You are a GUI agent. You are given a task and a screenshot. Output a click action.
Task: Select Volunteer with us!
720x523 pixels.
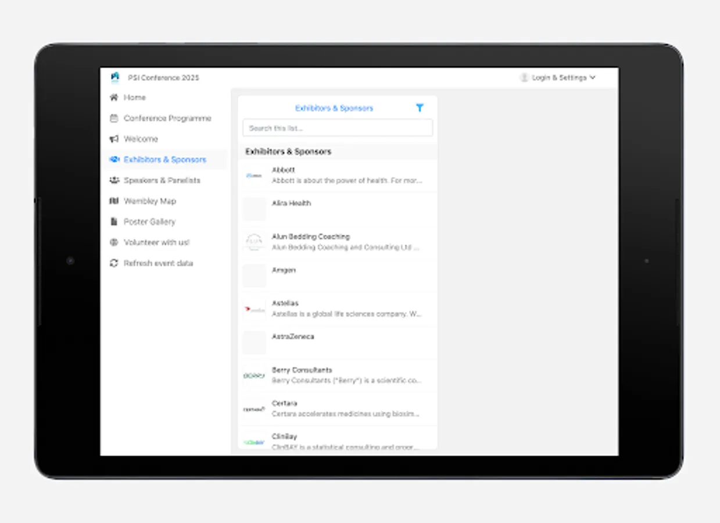[x=157, y=242]
